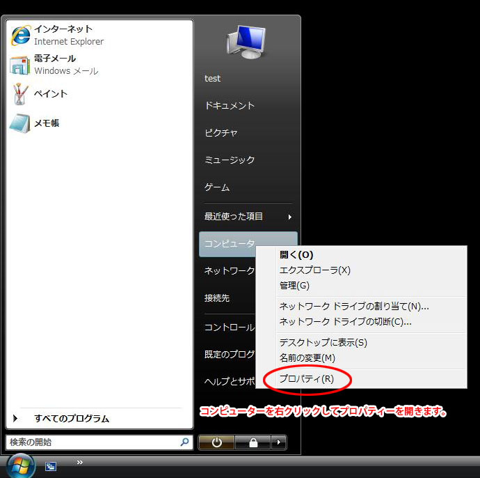Viewport: 480px width, 478px height.
Task: Click the computer user picture icon
Action: click(x=247, y=42)
